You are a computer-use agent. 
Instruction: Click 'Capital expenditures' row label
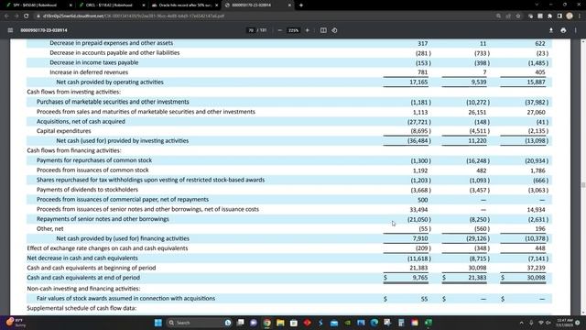coord(63,131)
